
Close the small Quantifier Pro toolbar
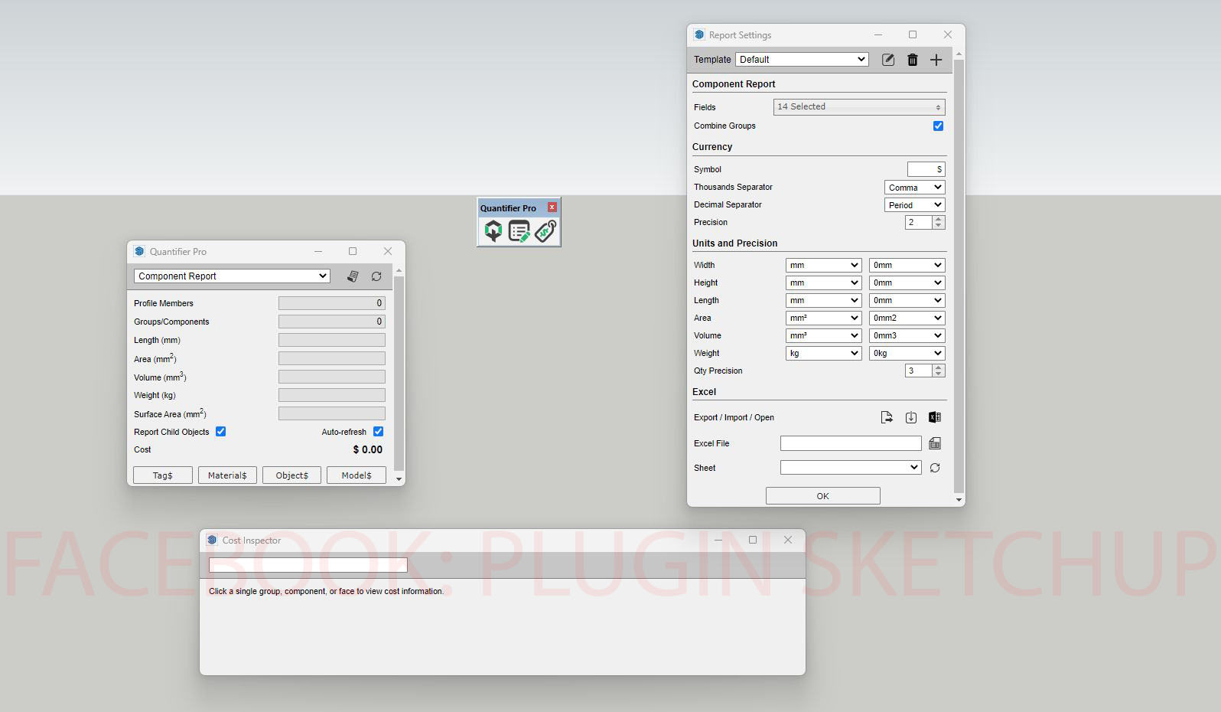(x=552, y=207)
